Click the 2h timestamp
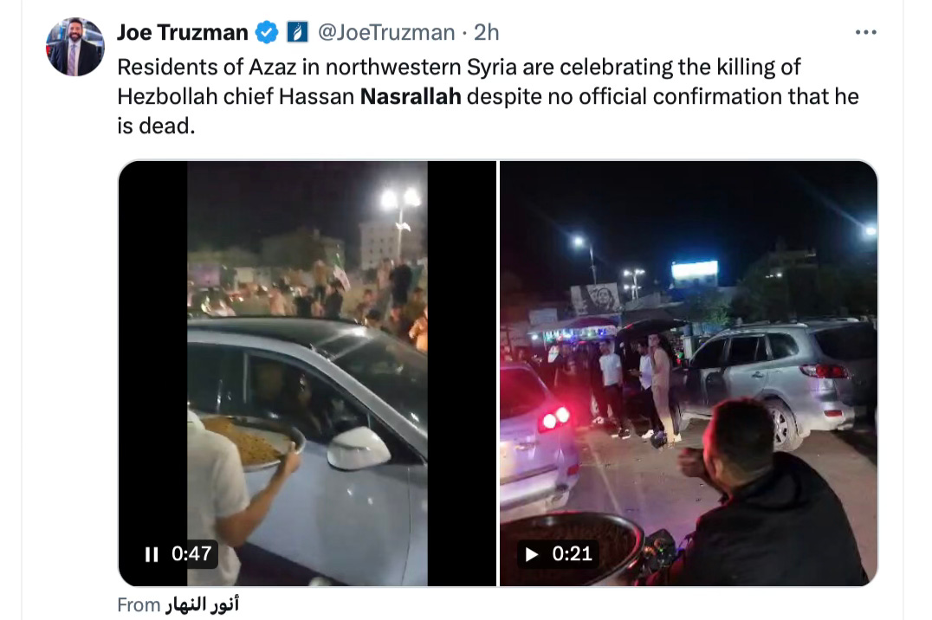 486,32
